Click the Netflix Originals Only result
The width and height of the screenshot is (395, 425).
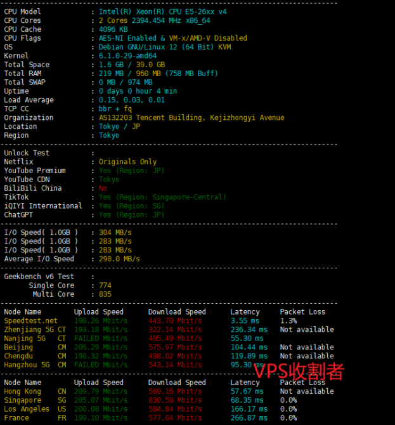point(127,162)
